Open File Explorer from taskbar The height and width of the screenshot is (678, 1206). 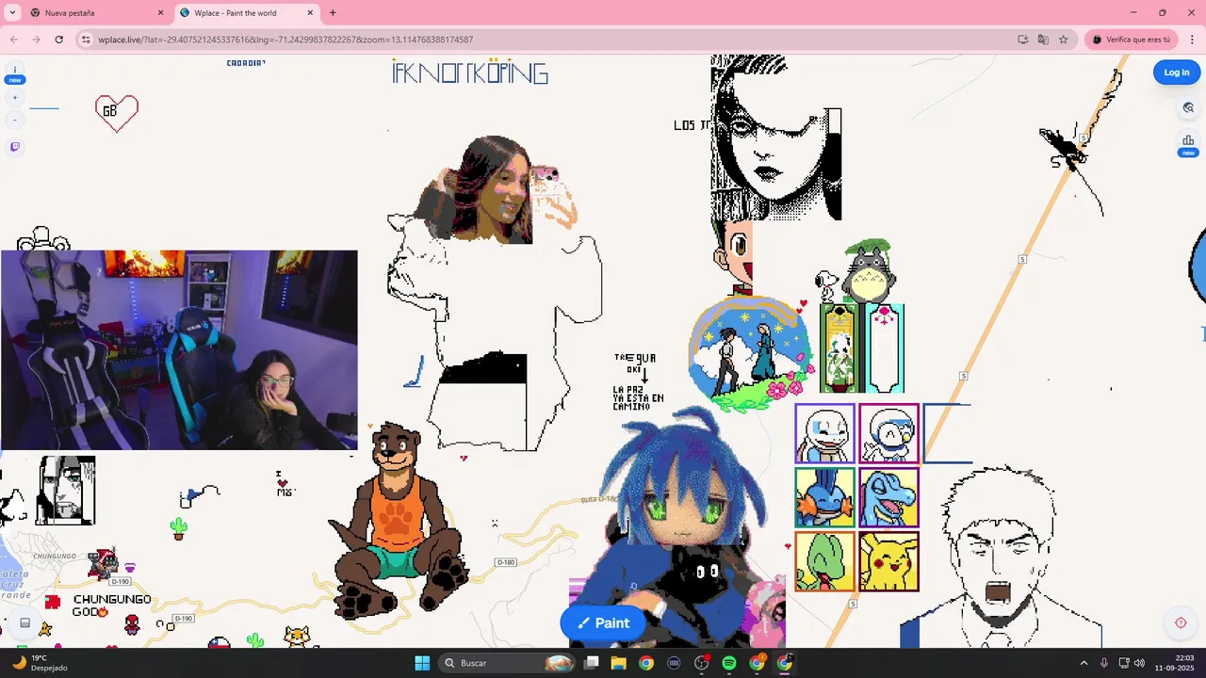(x=618, y=663)
